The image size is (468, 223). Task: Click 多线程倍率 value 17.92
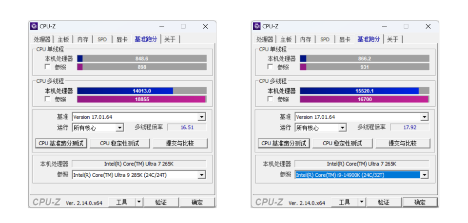409,128
